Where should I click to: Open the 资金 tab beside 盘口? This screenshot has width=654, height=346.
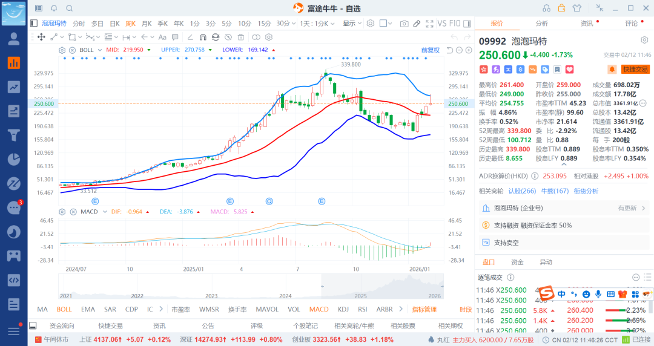click(x=517, y=262)
